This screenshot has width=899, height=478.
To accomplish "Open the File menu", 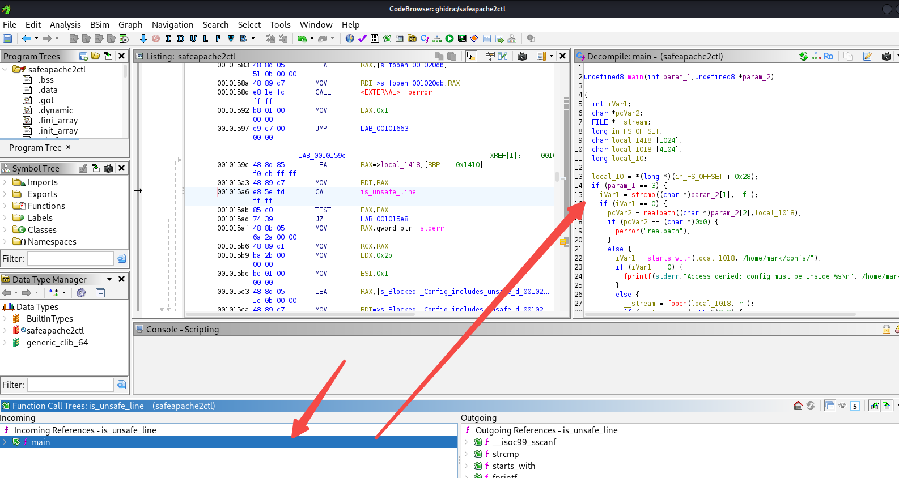I will point(10,24).
